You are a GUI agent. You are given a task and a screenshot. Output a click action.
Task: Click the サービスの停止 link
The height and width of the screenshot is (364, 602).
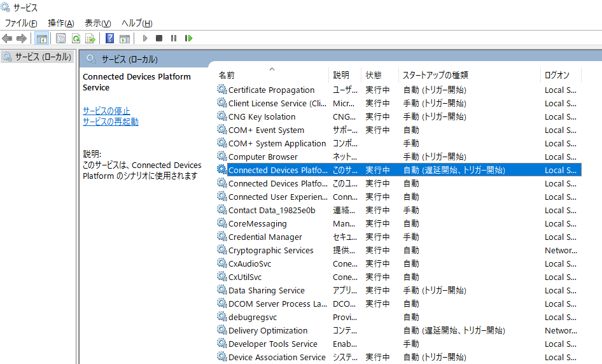tap(106, 111)
